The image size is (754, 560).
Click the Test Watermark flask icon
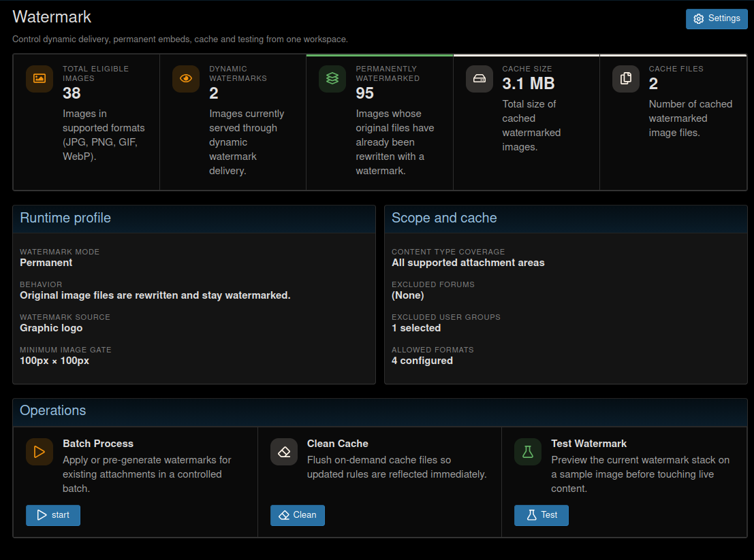[x=528, y=451]
